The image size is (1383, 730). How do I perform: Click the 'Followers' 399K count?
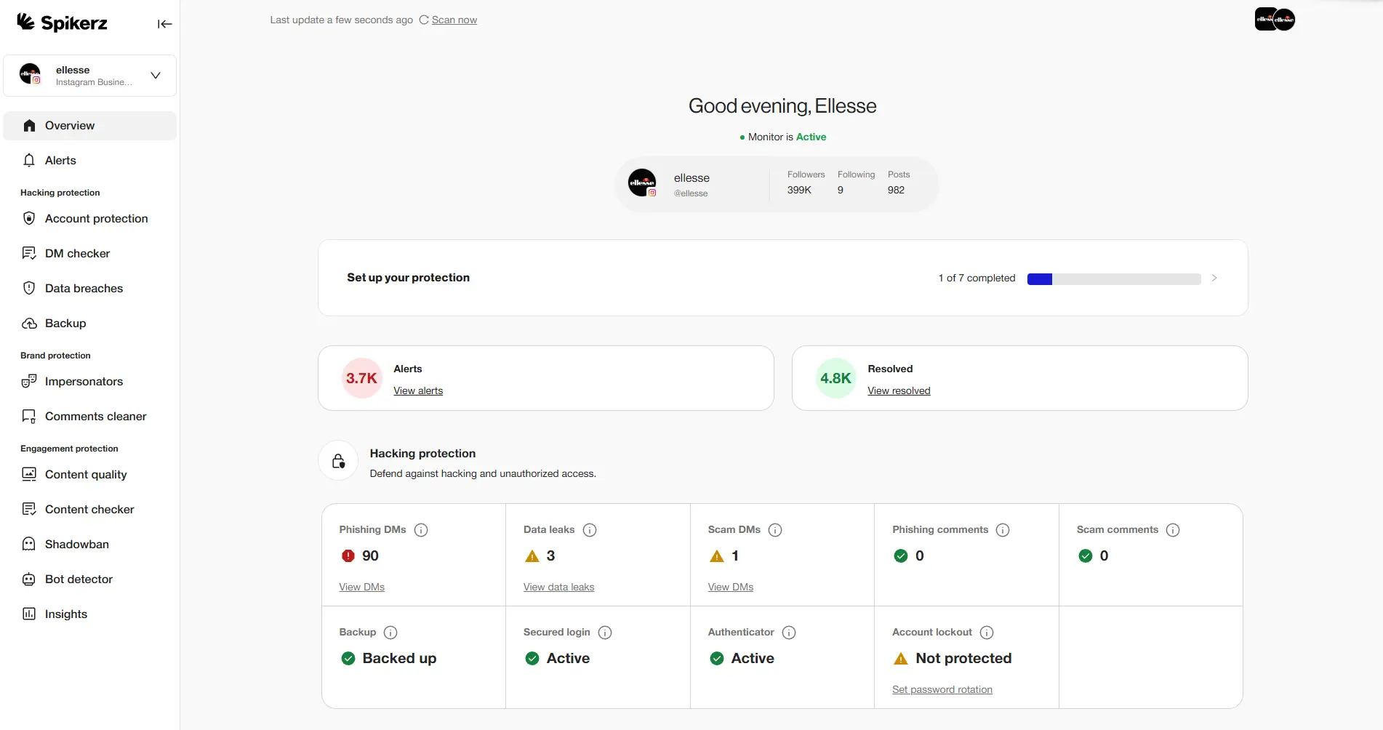click(x=799, y=190)
